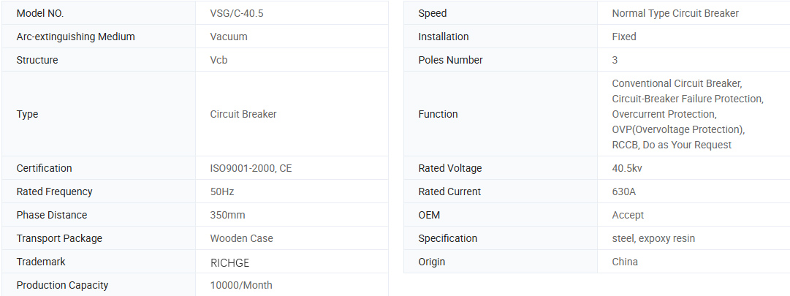Select the steel, expoxy resin specification text
The image size is (790, 296).
coord(653,238)
